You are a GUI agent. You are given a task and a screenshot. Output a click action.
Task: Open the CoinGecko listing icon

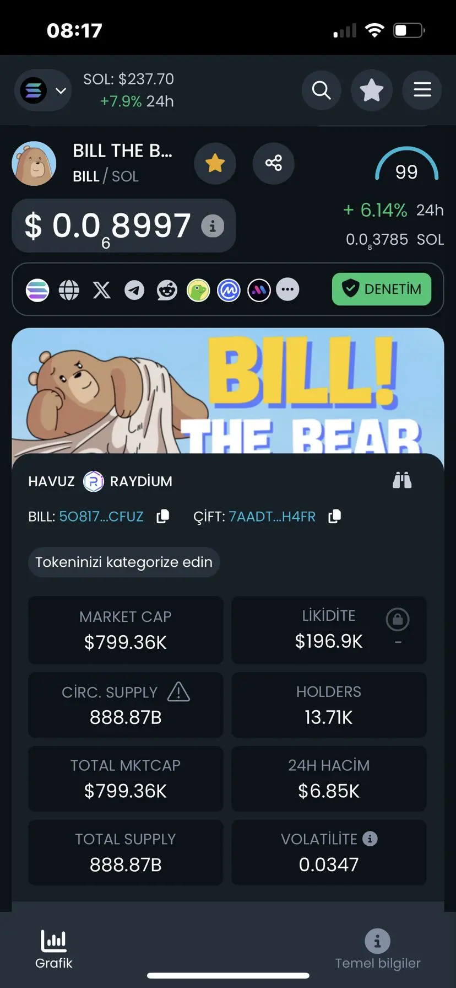tap(198, 289)
